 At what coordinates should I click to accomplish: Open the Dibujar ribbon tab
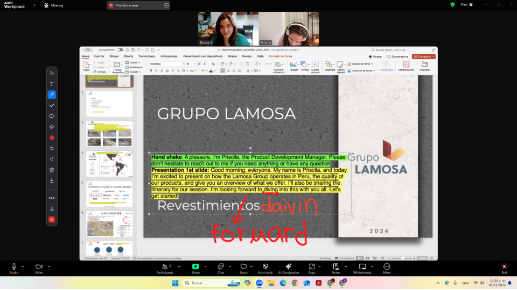114,56
